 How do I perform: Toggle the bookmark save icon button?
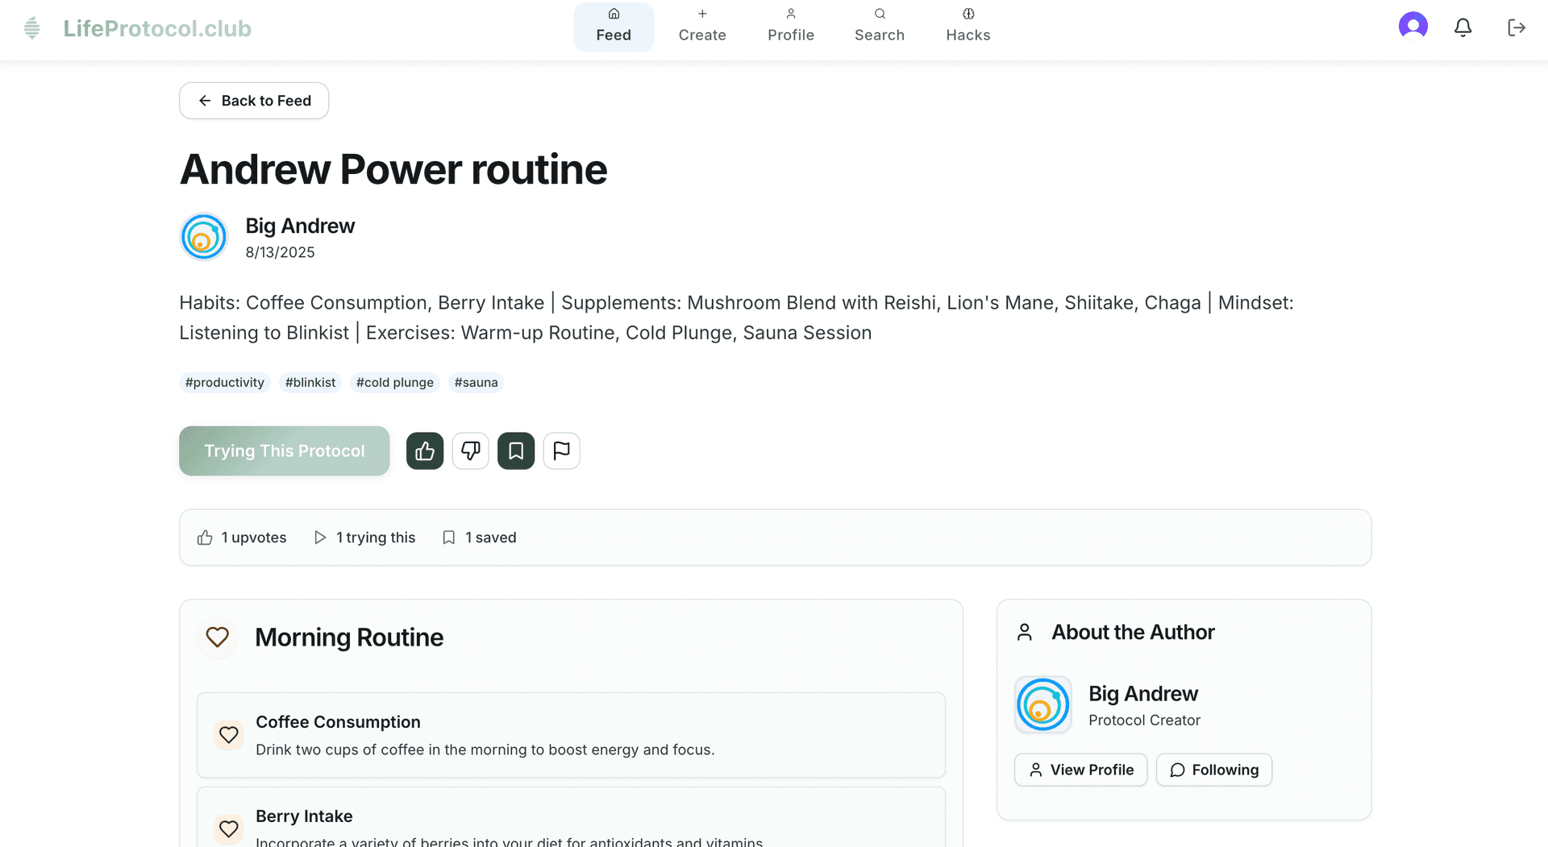pyautogui.click(x=516, y=451)
